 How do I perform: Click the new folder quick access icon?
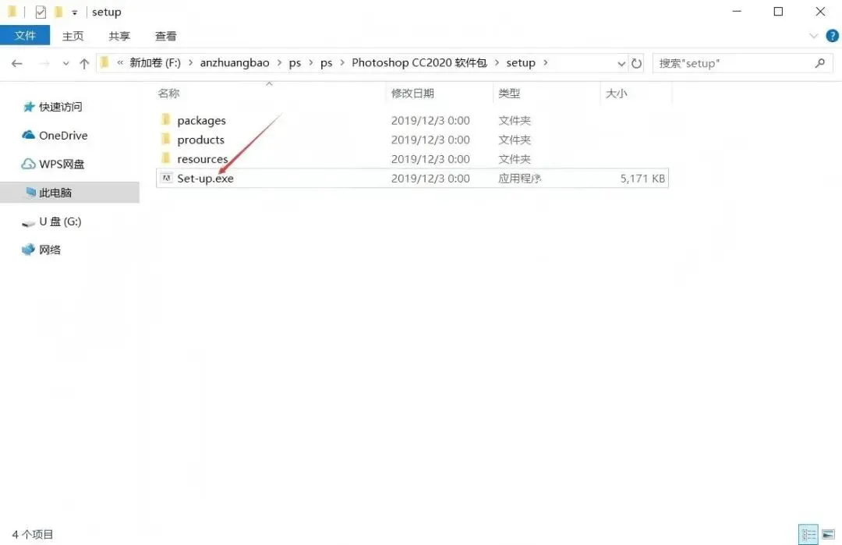coord(59,11)
